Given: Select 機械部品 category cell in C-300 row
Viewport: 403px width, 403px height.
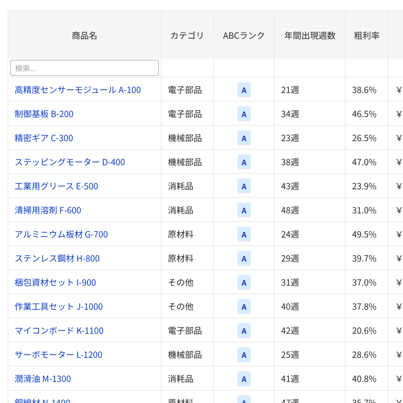Looking at the screenshot, I should 187,138.
